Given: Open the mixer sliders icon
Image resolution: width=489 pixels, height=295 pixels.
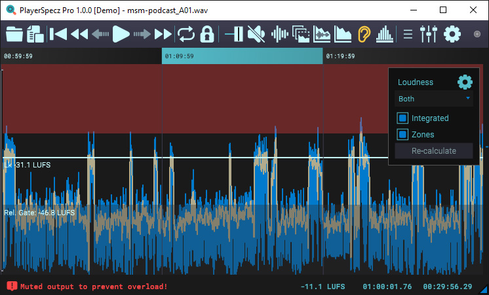Looking at the screenshot, I should (x=428, y=33).
